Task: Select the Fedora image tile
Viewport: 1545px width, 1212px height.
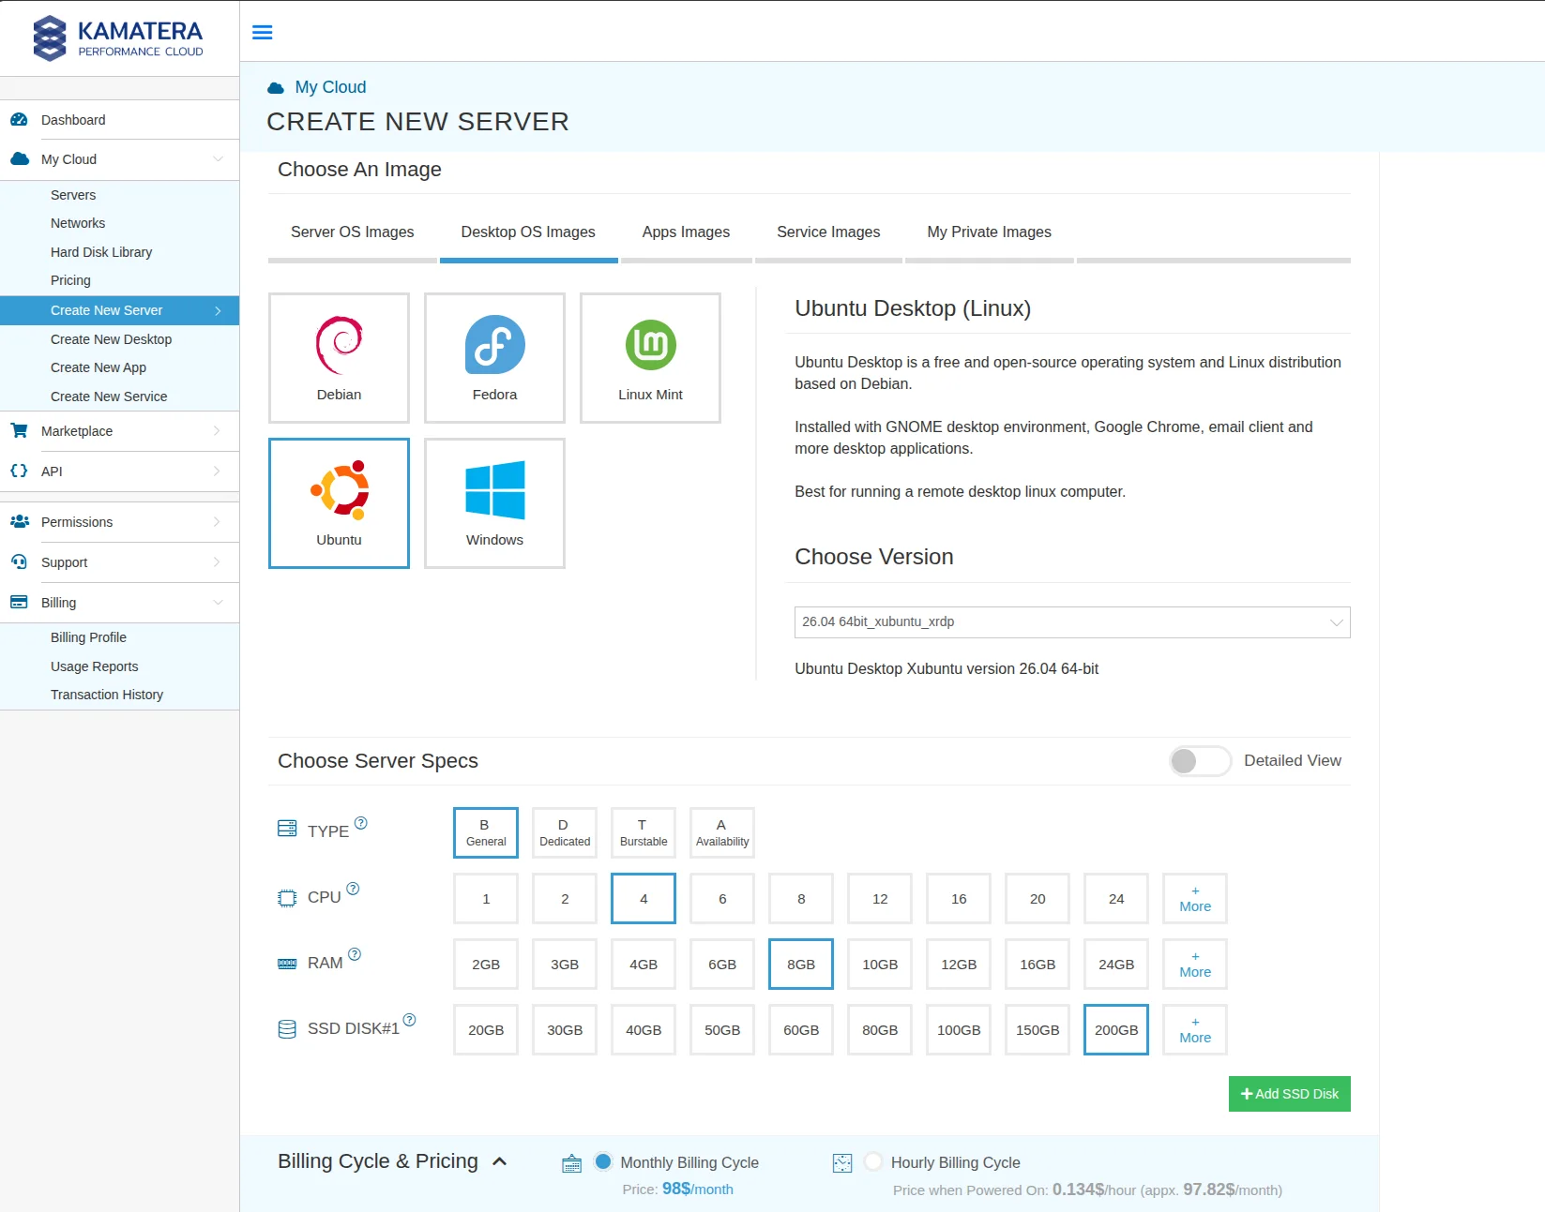Action: tap(494, 358)
